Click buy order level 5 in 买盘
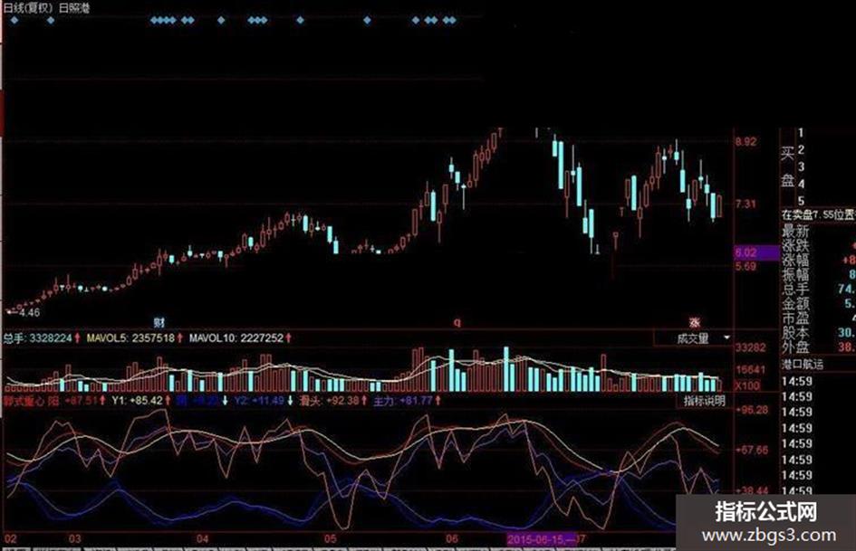The height and width of the screenshot is (551, 856). point(801,201)
